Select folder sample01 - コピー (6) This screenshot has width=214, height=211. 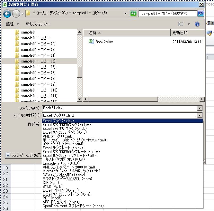(38, 67)
